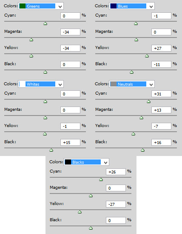Click the gray Neutrals color swatch
Image resolution: width=182 pixels, height=234 pixels.
(114, 84)
